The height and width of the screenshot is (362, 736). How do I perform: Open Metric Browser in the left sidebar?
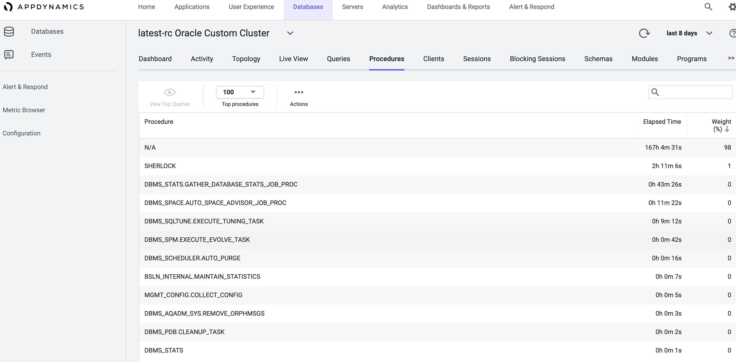coord(24,110)
